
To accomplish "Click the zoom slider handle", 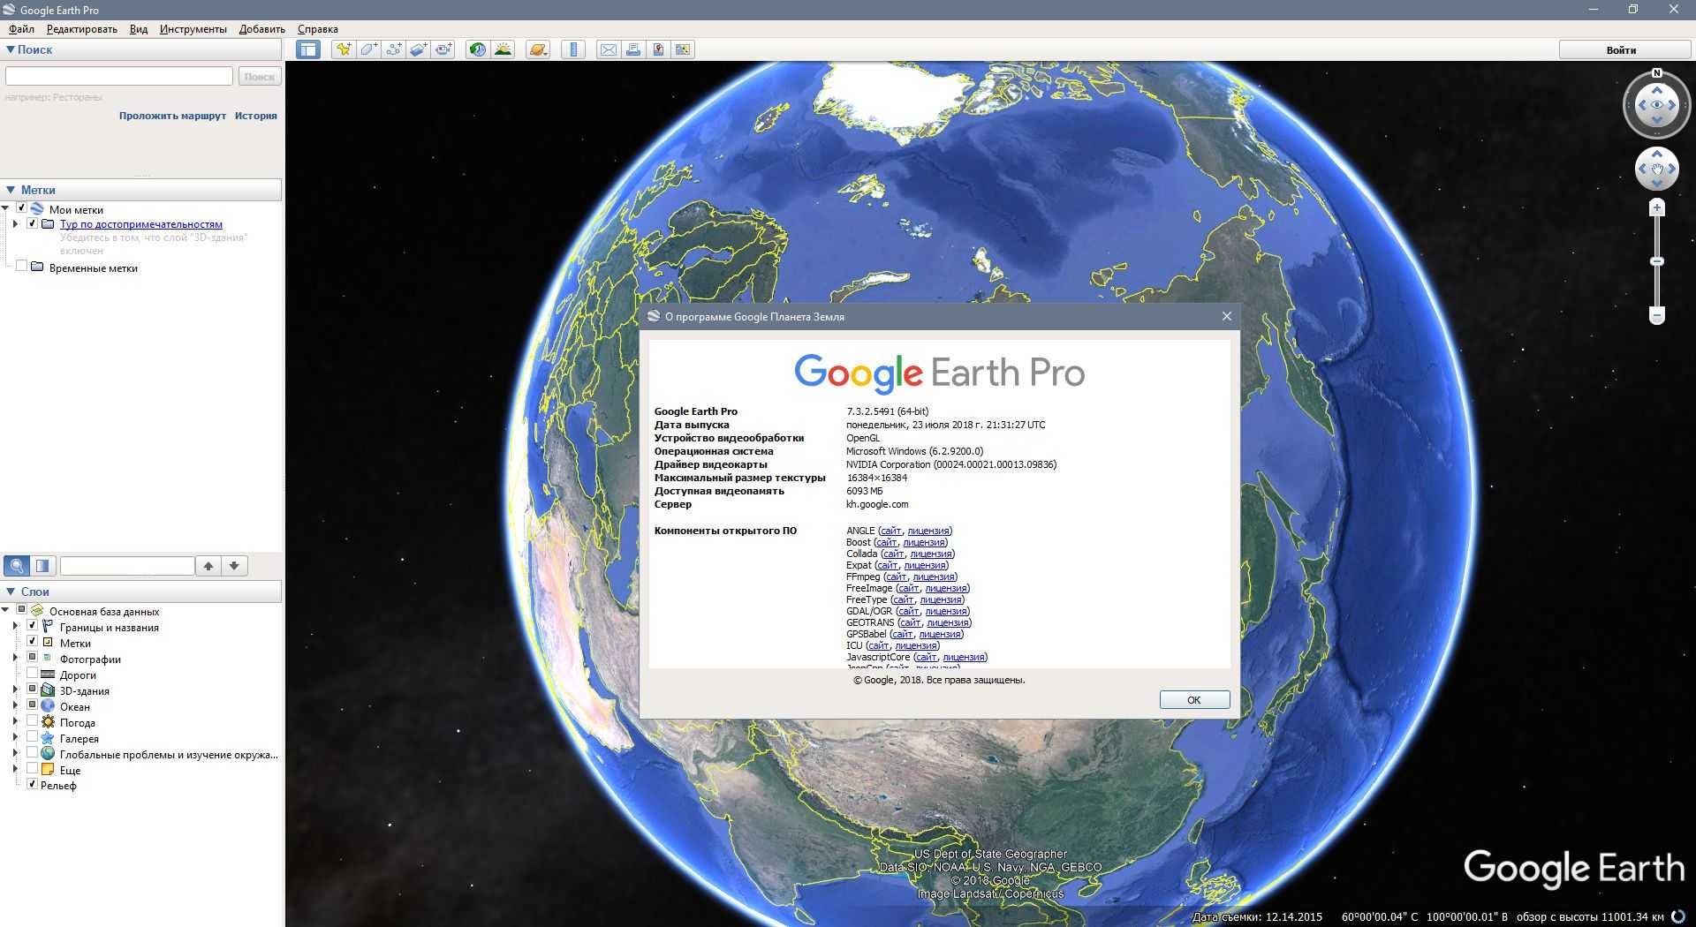I will coord(1657,261).
